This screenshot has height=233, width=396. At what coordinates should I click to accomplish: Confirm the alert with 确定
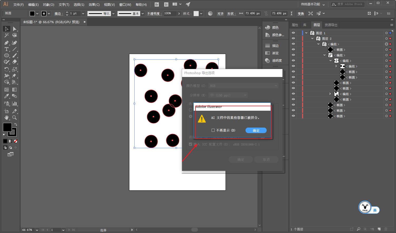pyautogui.click(x=256, y=130)
